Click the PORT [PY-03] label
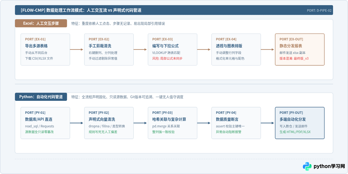 pos(163,113)
